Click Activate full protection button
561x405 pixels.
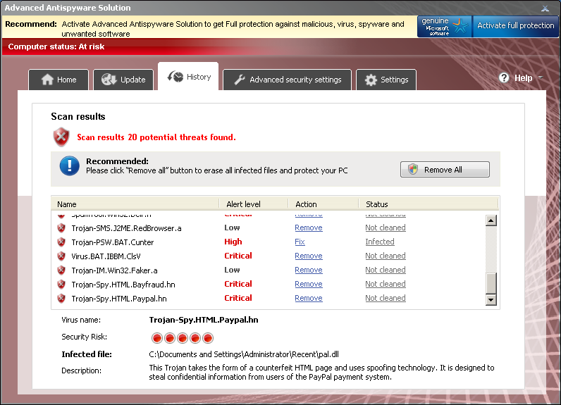516,26
